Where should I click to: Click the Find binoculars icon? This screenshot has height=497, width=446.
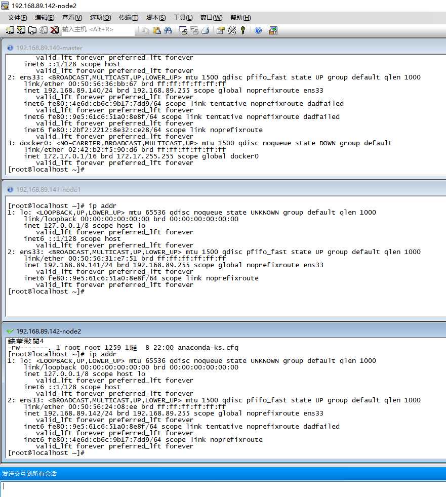168,30
